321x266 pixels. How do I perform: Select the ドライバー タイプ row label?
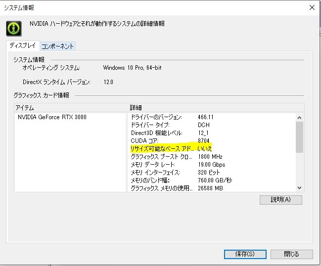click(150, 125)
